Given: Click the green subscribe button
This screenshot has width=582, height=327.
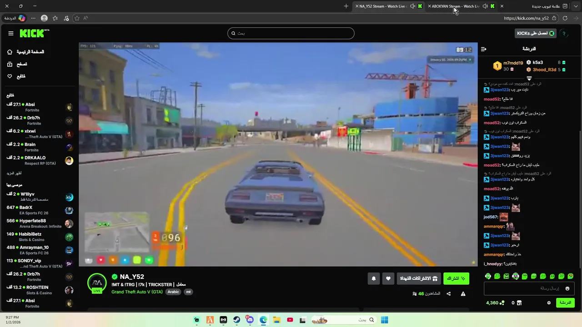Looking at the screenshot, I should pyautogui.click(x=456, y=278).
